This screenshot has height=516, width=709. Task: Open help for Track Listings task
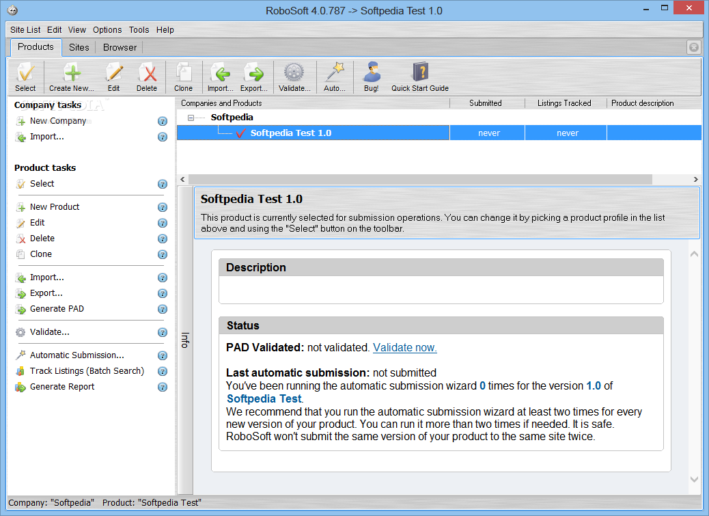pos(163,371)
